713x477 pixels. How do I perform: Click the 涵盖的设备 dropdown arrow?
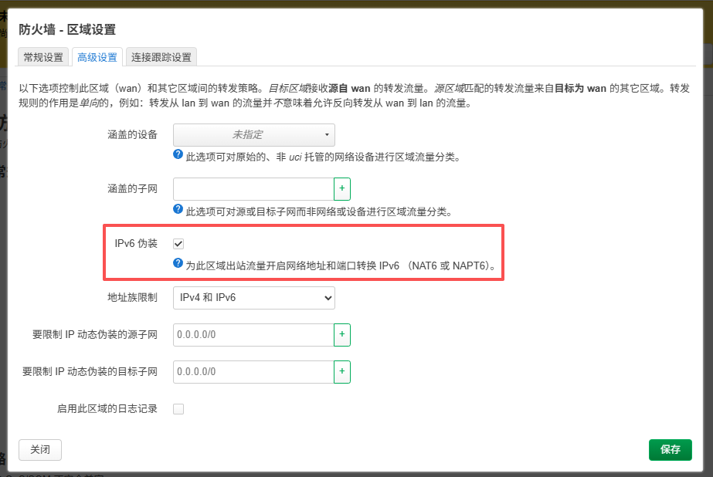[x=326, y=135]
